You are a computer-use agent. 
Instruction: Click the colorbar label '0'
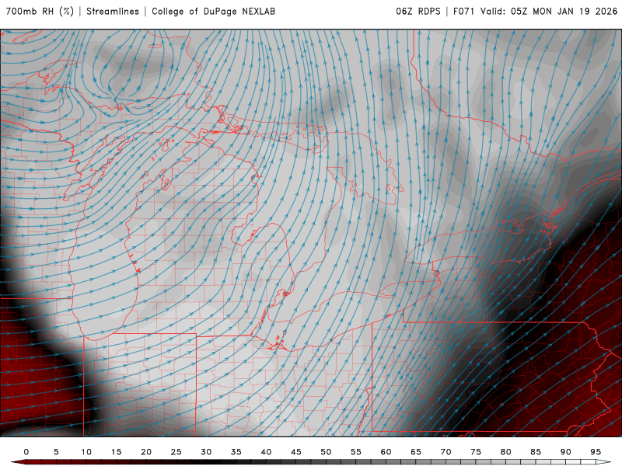[26, 452]
